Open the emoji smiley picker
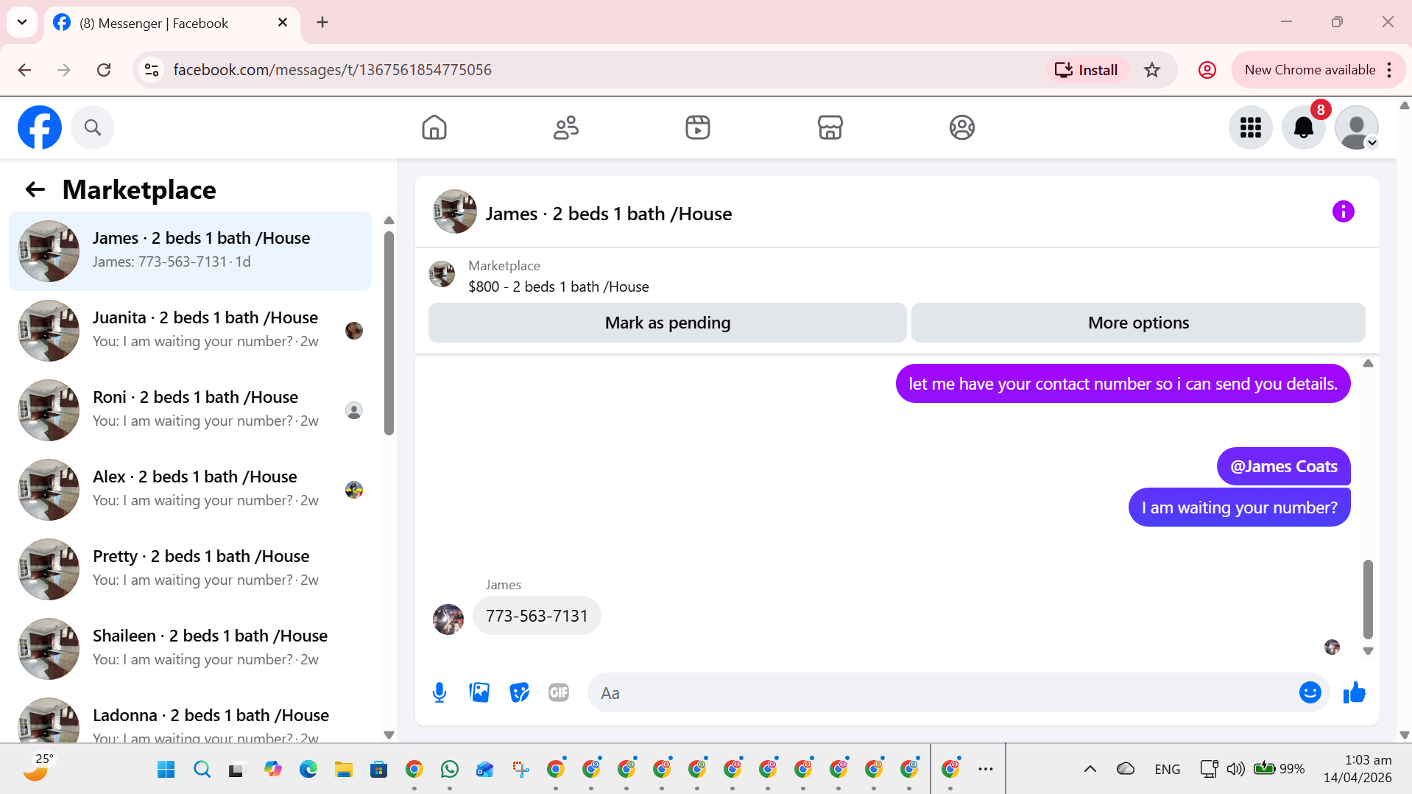Image resolution: width=1412 pixels, height=794 pixels. point(1310,692)
